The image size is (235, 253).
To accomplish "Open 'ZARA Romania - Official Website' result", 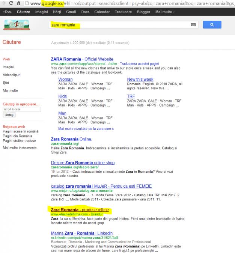I will 82,59.
